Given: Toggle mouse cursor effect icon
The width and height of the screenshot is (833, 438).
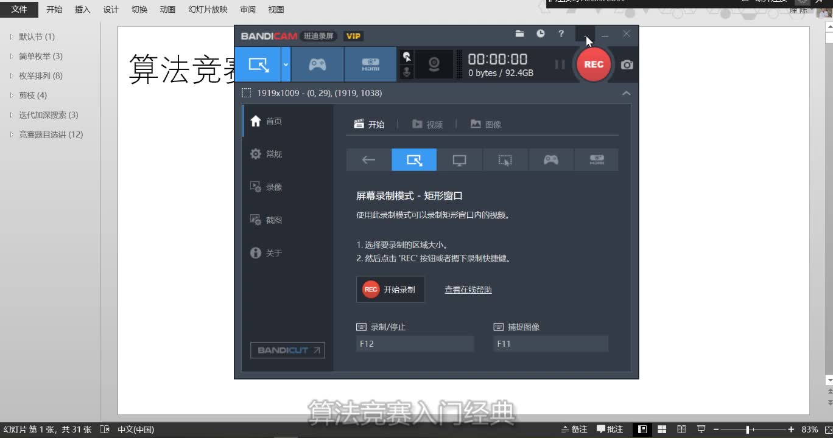Looking at the screenshot, I should tap(407, 57).
